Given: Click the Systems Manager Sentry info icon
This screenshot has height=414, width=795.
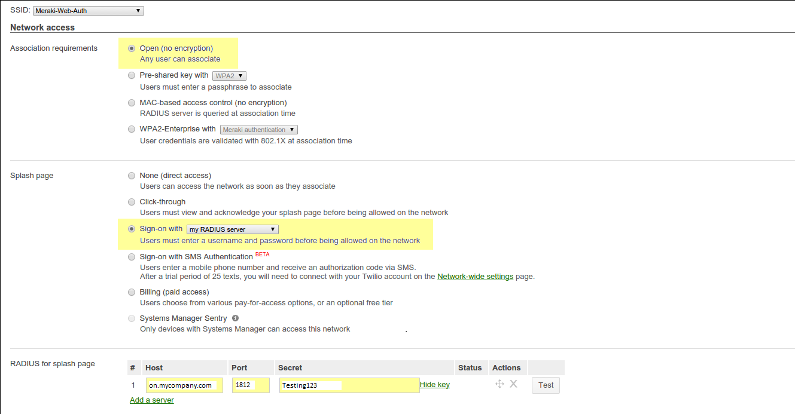Looking at the screenshot, I should tap(235, 318).
